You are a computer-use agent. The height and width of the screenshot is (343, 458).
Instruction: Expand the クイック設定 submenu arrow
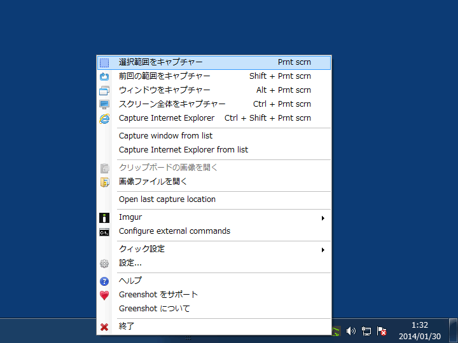(323, 250)
